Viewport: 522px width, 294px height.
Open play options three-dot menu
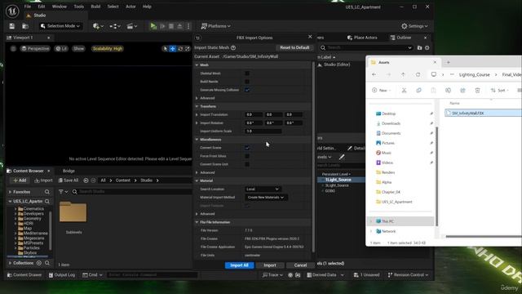point(188,26)
